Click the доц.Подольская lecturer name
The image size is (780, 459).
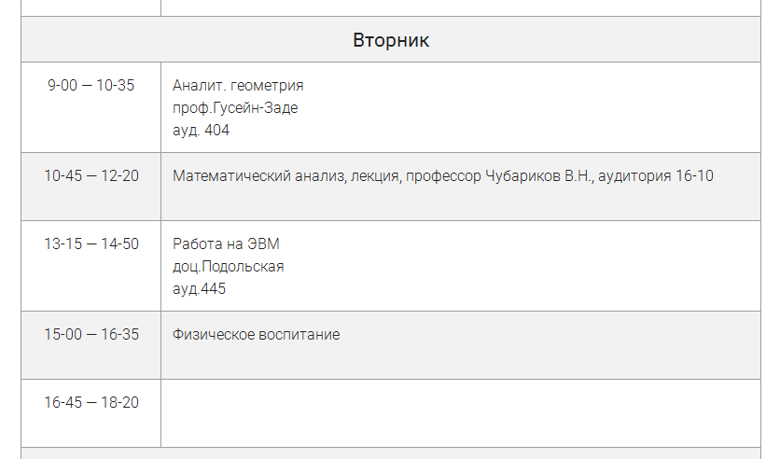tap(229, 267)
